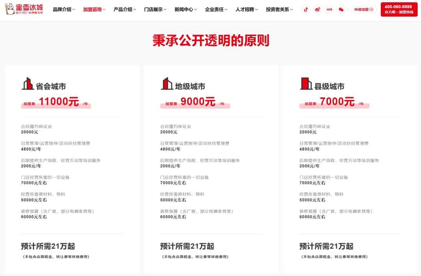Image resolution: width=421 pixels, height=276 pixels.
Task: Click the 9000元 franchise fee
Action: 198,102
